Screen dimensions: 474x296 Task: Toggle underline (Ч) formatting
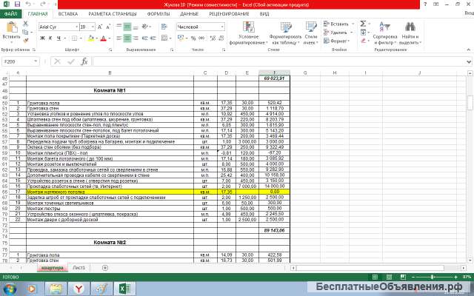click(x=59, y=38)
